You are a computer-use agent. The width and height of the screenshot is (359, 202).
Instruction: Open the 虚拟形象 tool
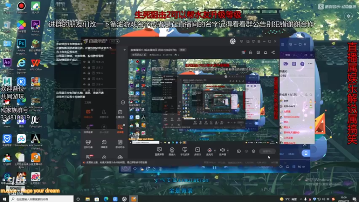[88, 144]
